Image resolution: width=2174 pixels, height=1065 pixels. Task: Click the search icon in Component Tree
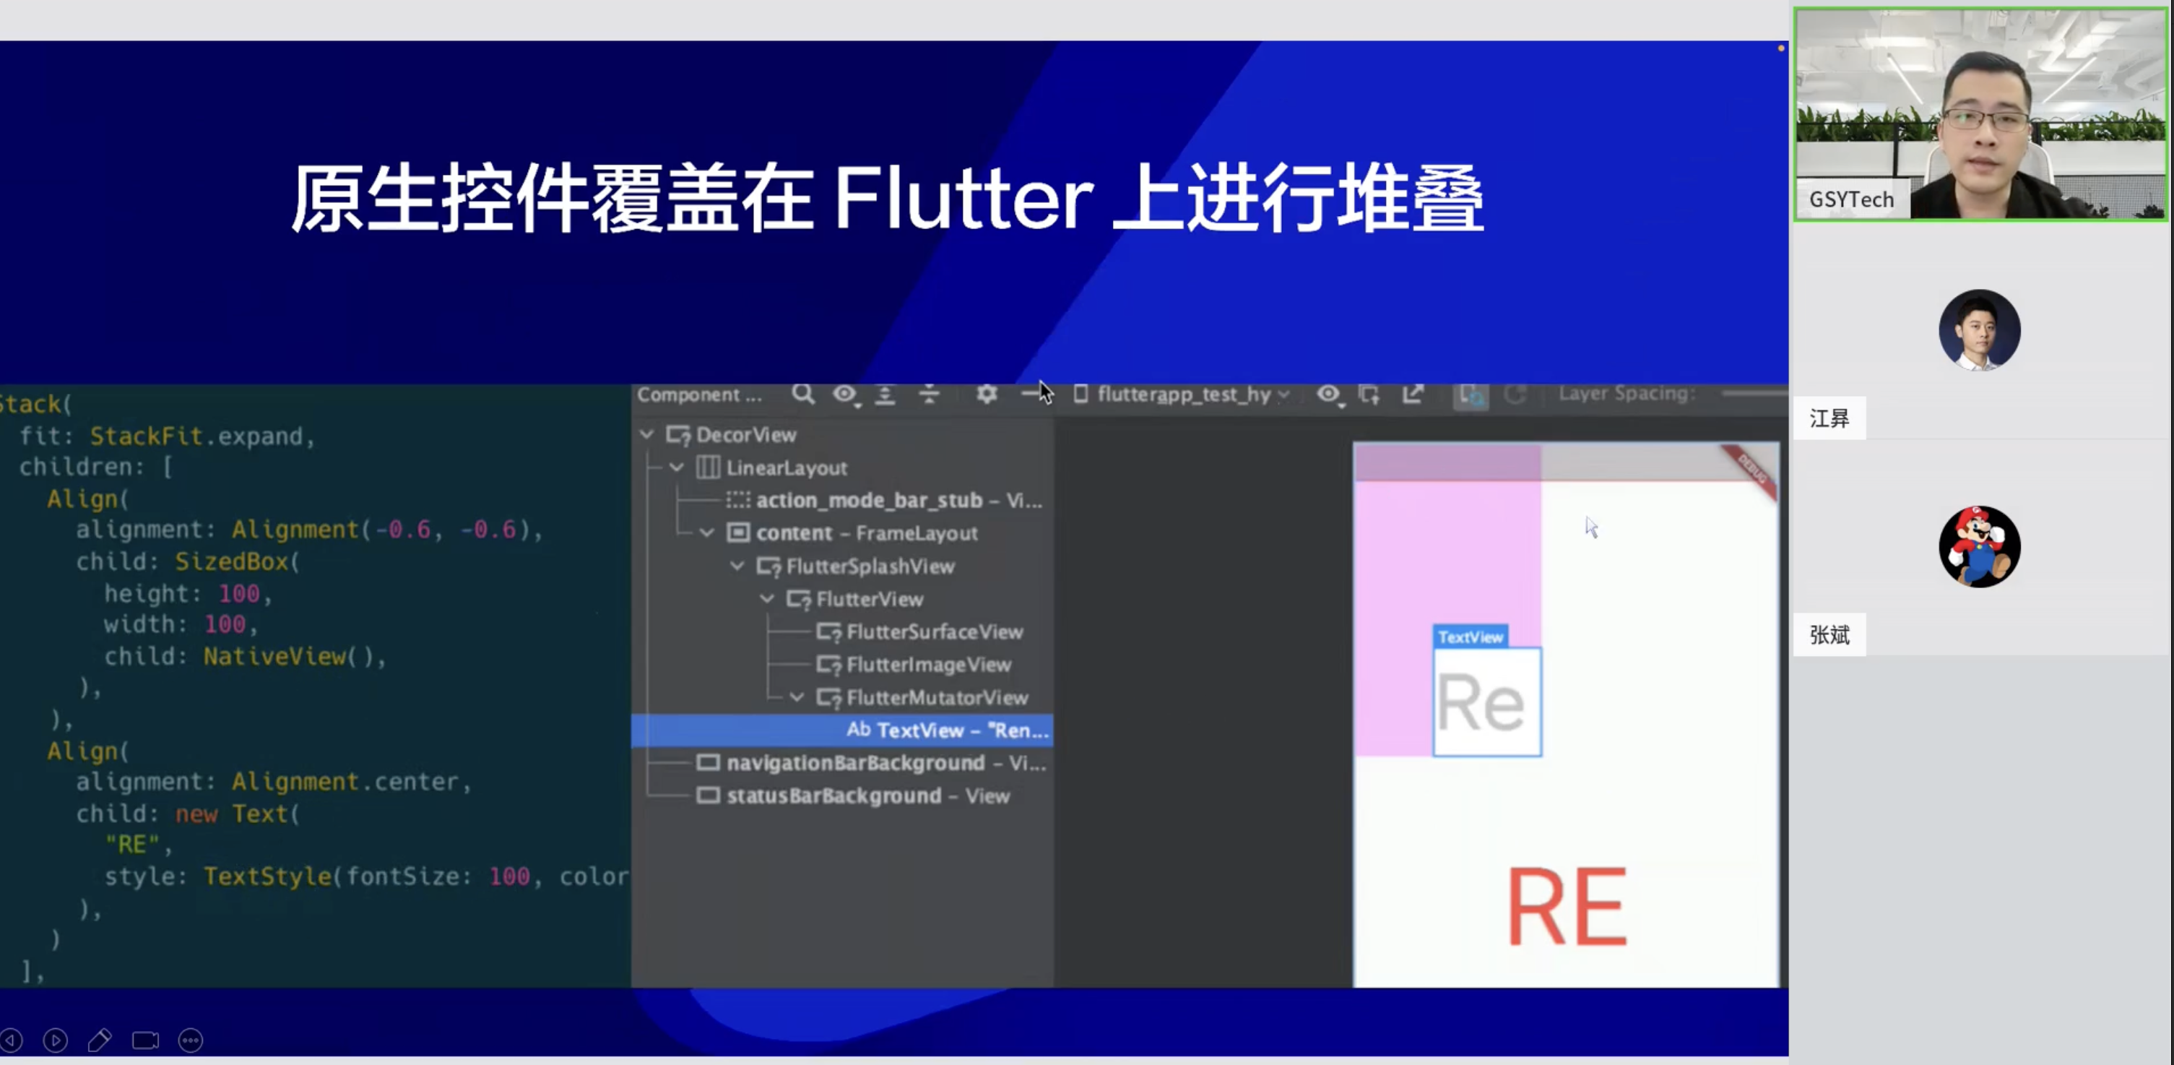coord(802,394)
